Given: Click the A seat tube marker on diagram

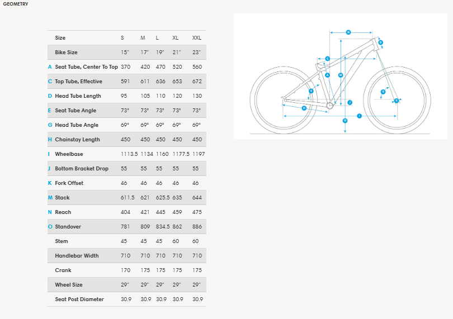Looking at the screenshot, I should point(328,75).
